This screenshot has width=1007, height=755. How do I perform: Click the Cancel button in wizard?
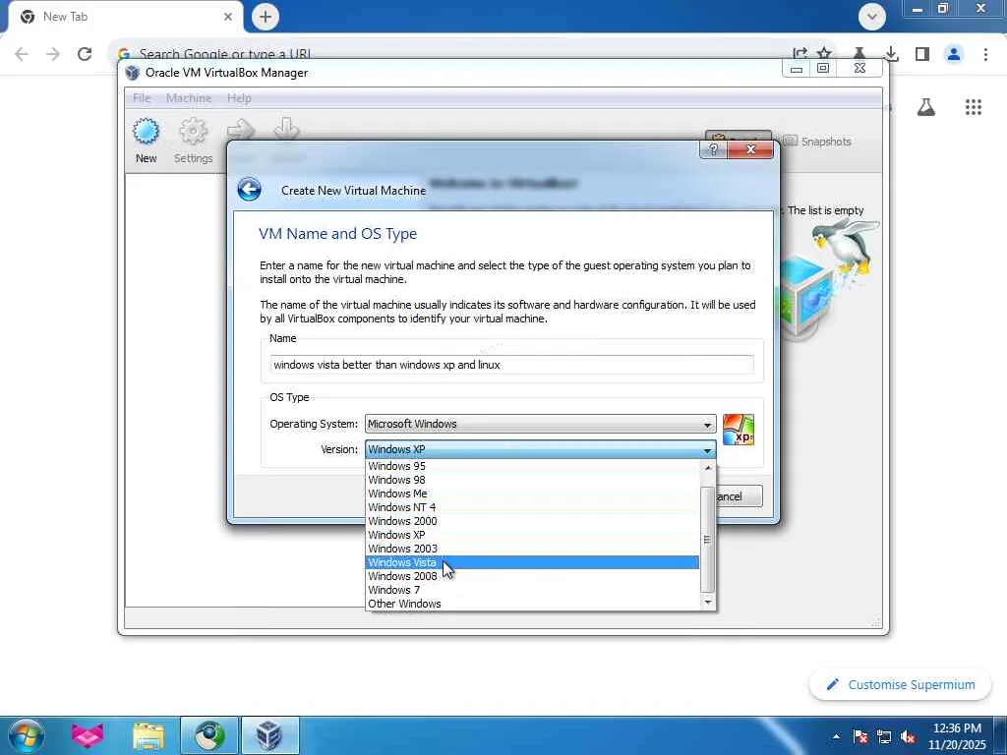click(739, 496)
